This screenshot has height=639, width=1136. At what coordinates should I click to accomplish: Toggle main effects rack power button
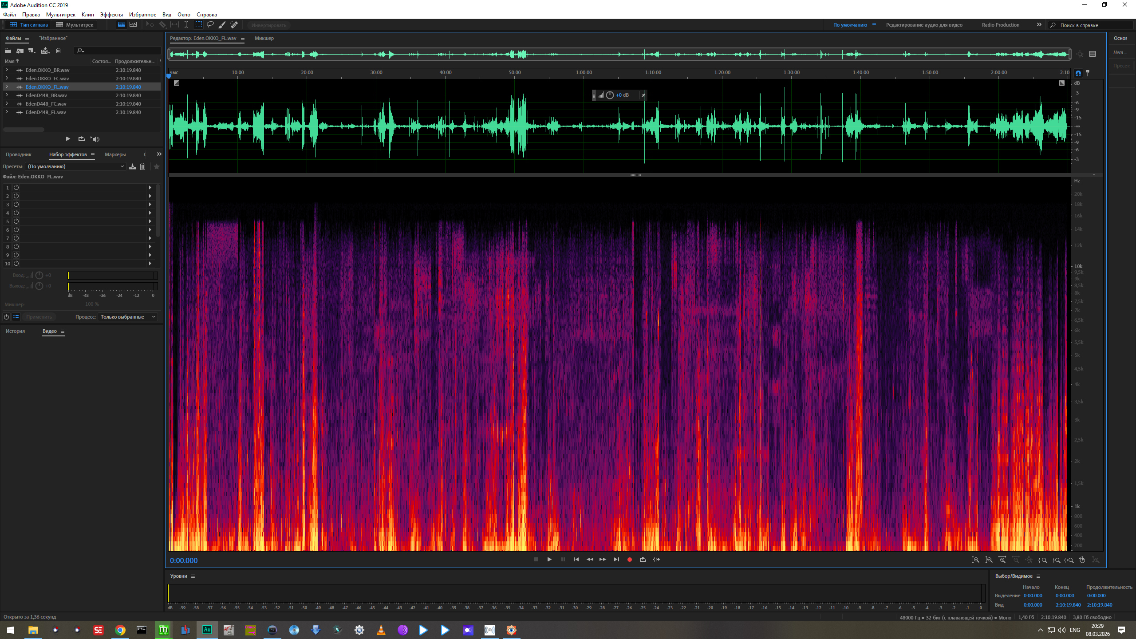(6, 317)
